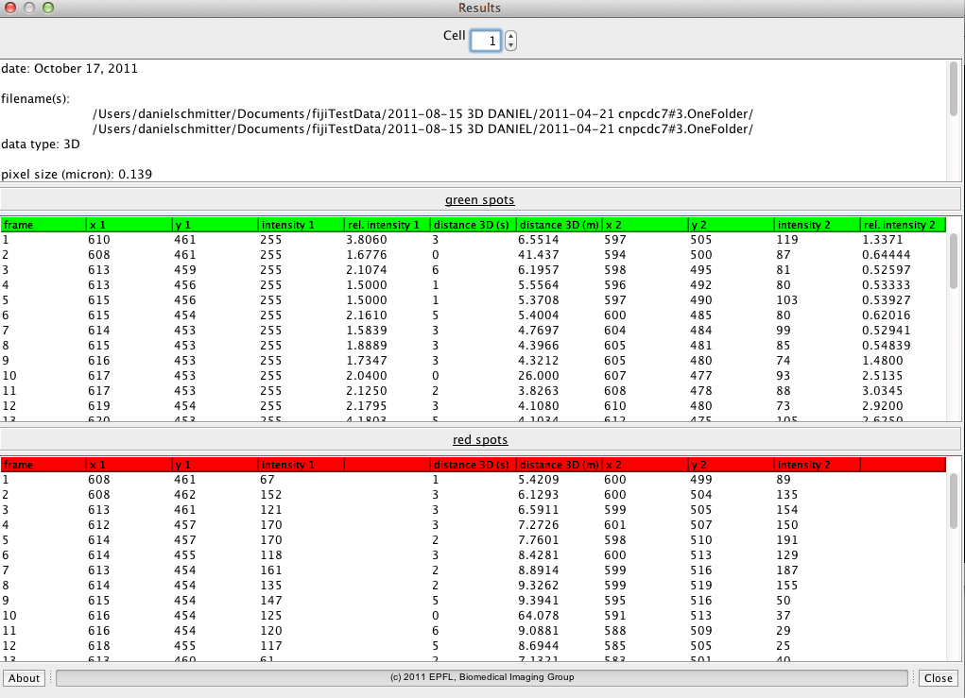Click green 'rel. intensity 2' column header

coord(902,225)
